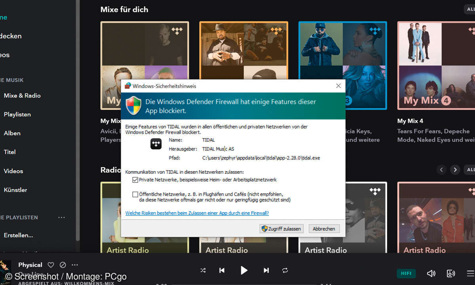The image size is (475, 285).
Task: Open the three-dot menu next to Playlisten heading
Action: tap(61, 217)
